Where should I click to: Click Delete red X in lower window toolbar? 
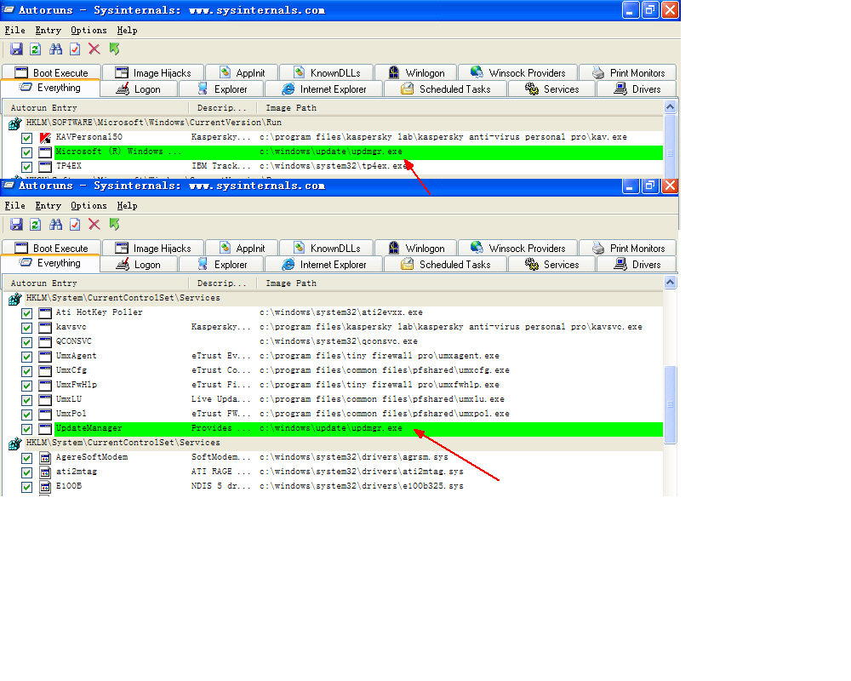pyautogui.click(x=94, y=224)
